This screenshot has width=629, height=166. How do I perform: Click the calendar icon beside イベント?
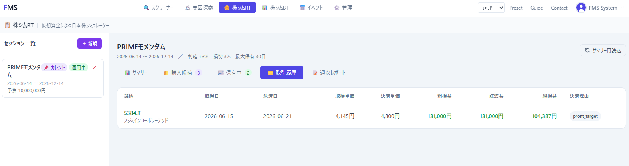(303, 8)
